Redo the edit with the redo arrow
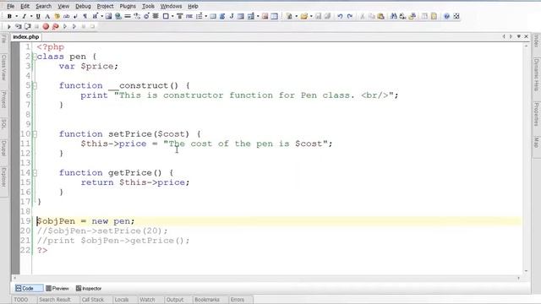The image size is (541, 304). 349,16
